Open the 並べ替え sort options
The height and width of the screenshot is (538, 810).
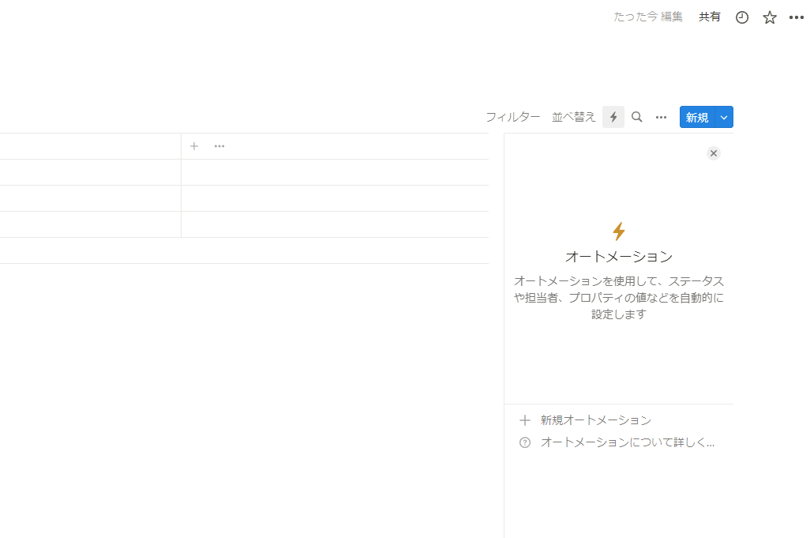pyautogui.click(x=573, y=116)
